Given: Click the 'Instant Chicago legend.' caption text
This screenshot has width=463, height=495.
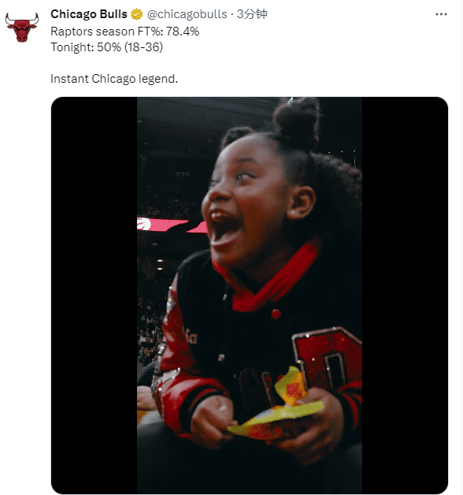Looking at the screenshot, I should 114,79.
